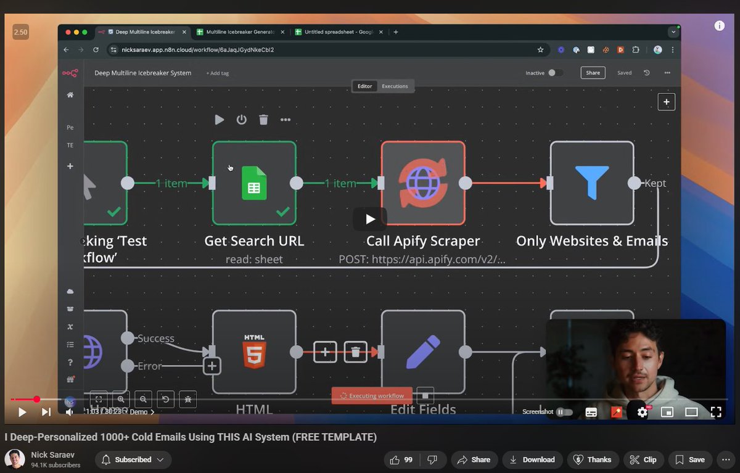Viewport: 740px width, 473px height.
Task: Switch to the Executions tab in n8n
Action: [395, 86]
